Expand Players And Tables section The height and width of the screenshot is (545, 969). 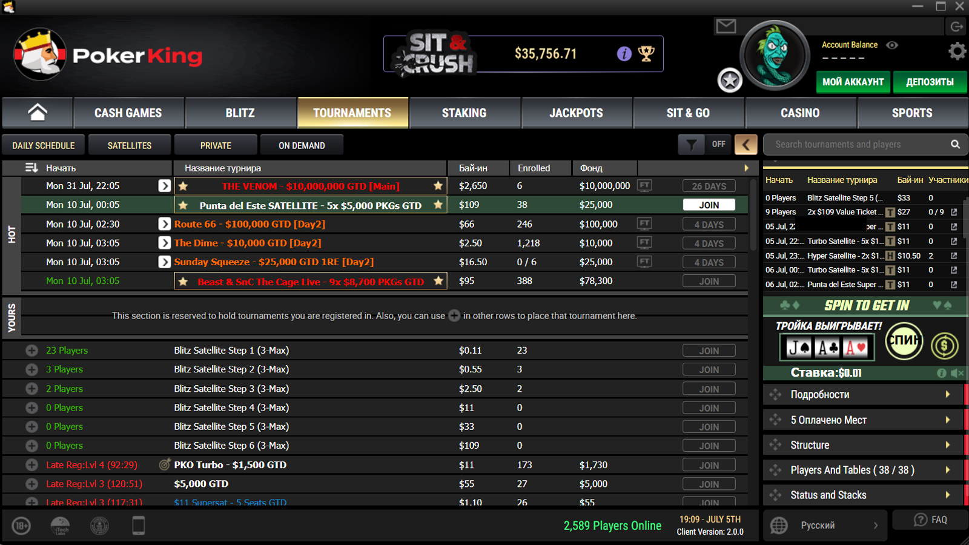863,470
